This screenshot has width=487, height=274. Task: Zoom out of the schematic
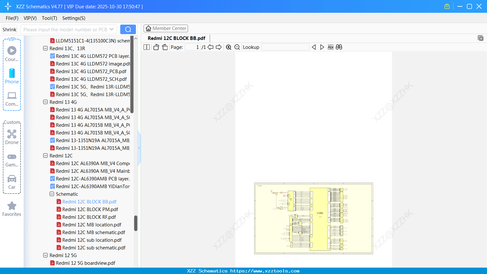[237, 47]
